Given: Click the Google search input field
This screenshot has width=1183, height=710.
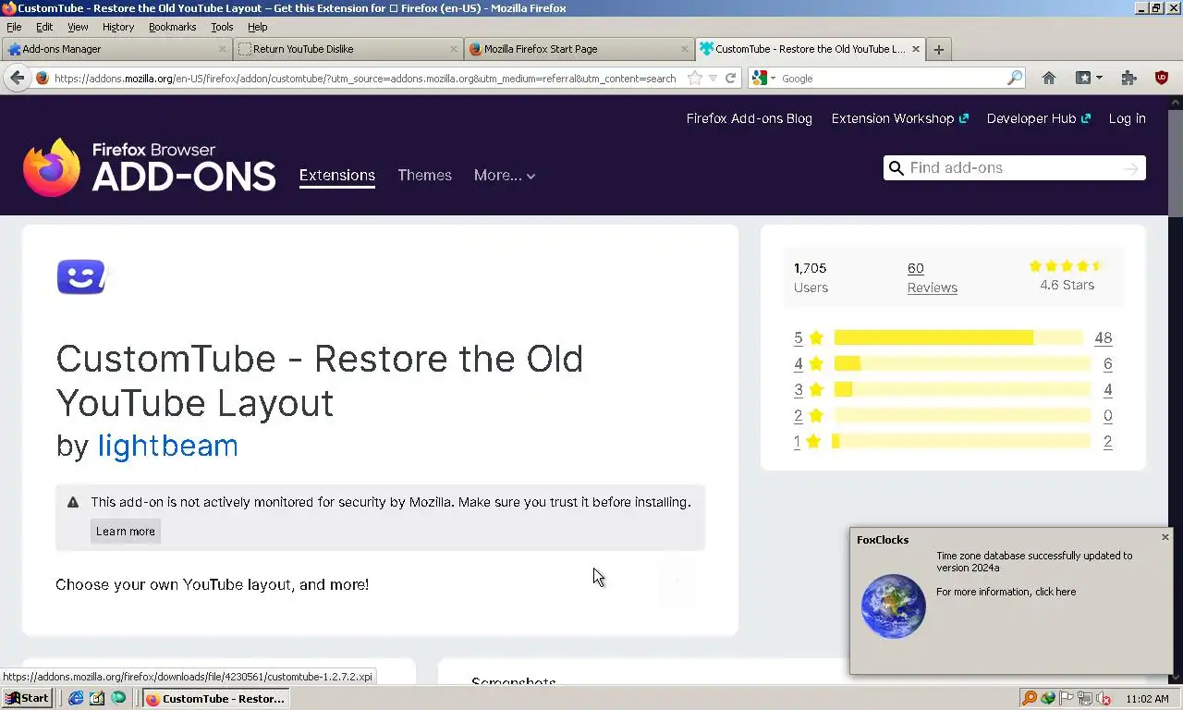Looking at the screenshot, I should coord(892,79).
